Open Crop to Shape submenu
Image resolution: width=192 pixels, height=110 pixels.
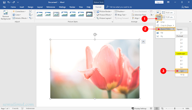165,25
